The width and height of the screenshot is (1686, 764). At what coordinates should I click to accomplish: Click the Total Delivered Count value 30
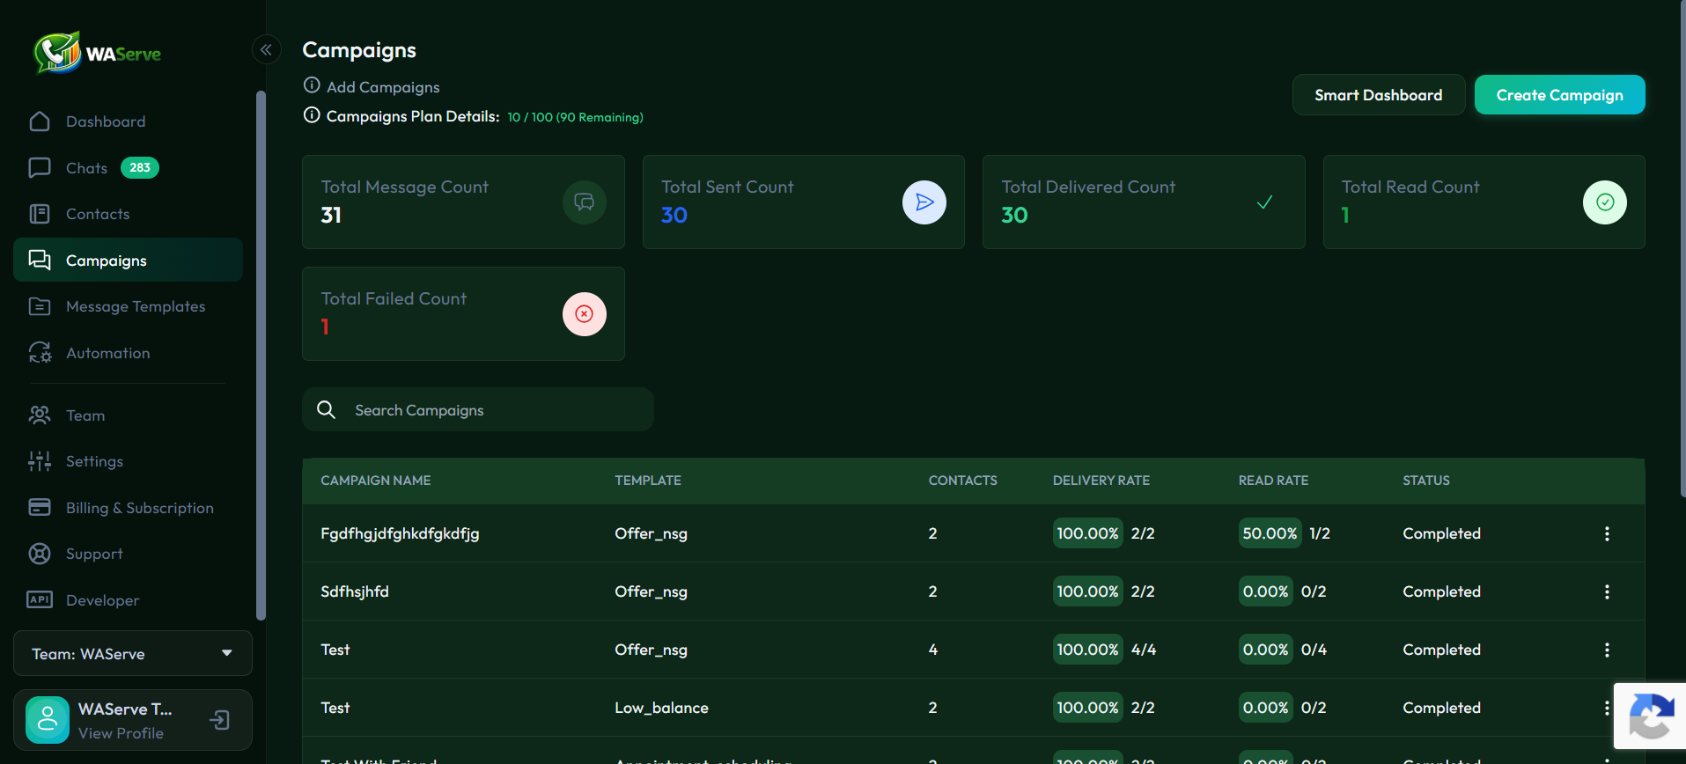point(1014,215)
